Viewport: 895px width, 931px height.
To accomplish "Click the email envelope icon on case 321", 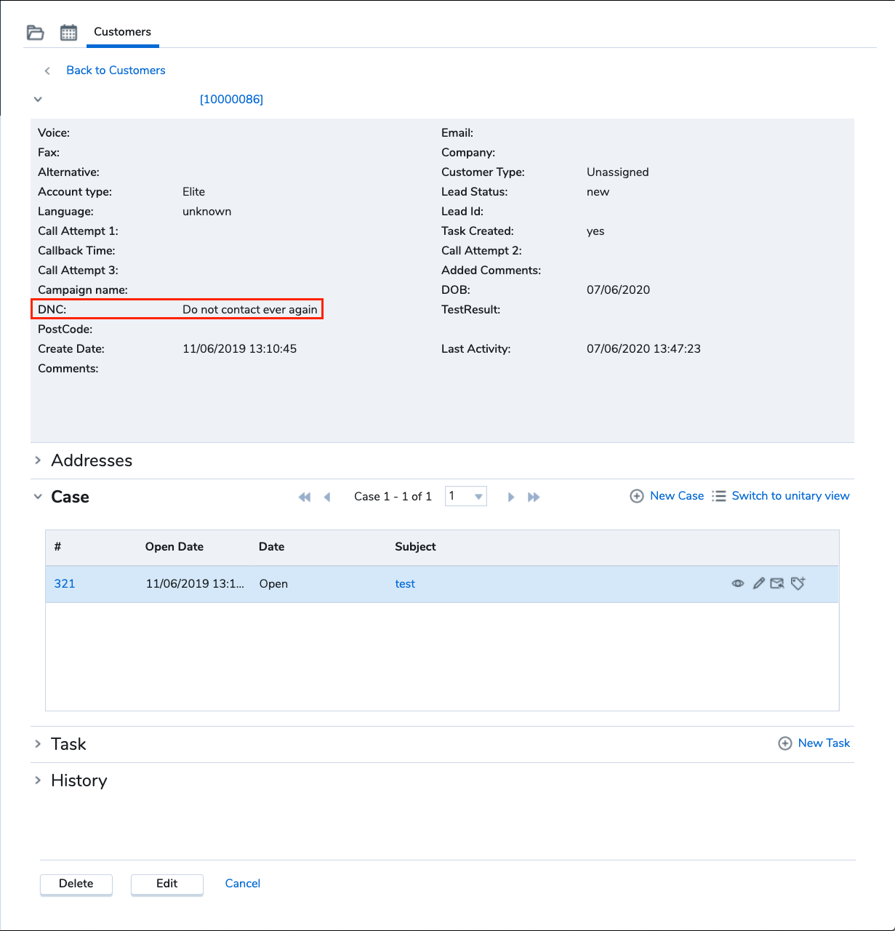I will click(x=777, y=583).
